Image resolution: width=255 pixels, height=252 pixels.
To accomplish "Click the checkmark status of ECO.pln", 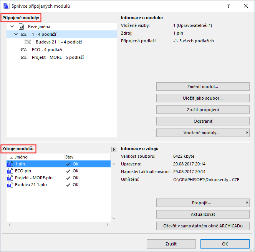I will pyautogui.click(x=68, y=171).
